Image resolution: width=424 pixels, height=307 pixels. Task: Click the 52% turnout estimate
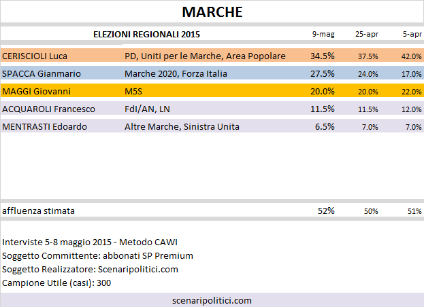pyautogui.click(x=326, y=211)
